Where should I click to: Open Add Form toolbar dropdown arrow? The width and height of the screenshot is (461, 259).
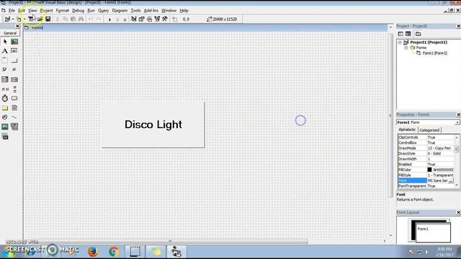(24, 19)
